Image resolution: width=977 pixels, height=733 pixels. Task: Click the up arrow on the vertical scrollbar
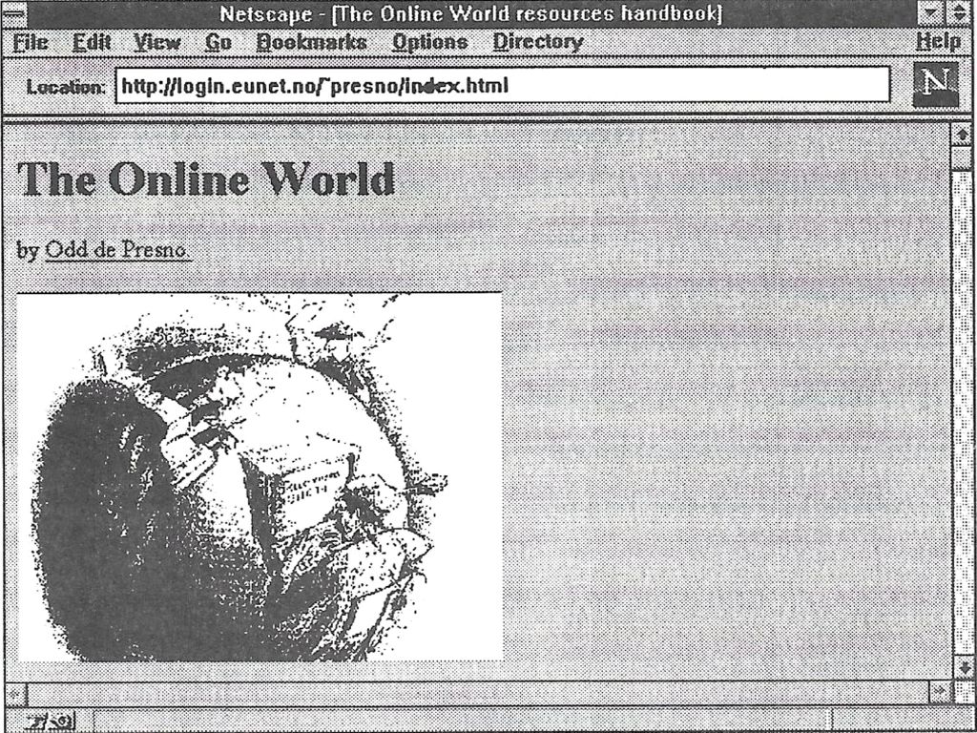(964, 135)
